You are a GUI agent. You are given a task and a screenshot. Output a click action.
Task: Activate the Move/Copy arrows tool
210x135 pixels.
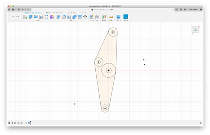(x=85, y=17)
